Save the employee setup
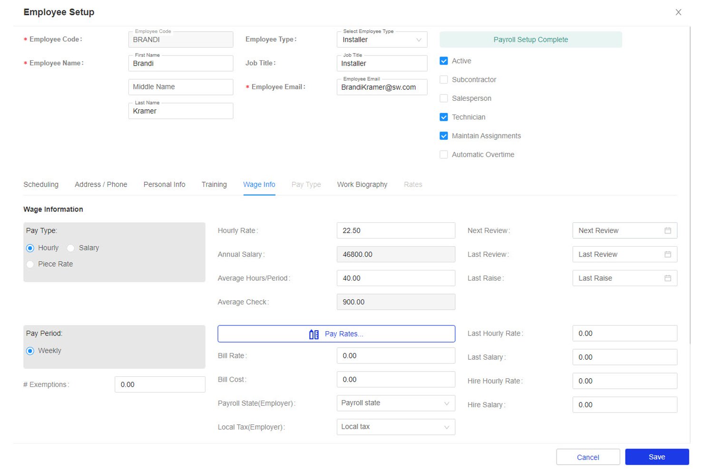Viewport: 704px width, 469px height. pos(657,457)
